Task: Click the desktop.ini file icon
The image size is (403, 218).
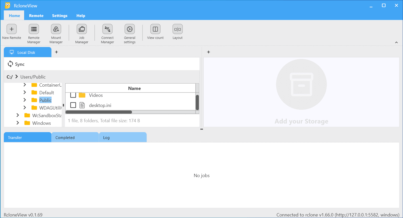Action: click(x=82, y=105)
